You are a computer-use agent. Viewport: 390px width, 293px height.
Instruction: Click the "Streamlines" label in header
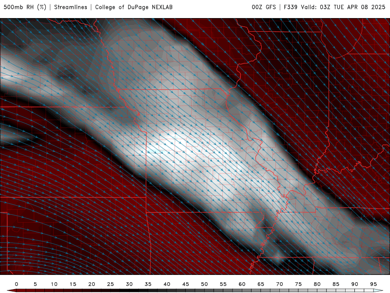71,7
